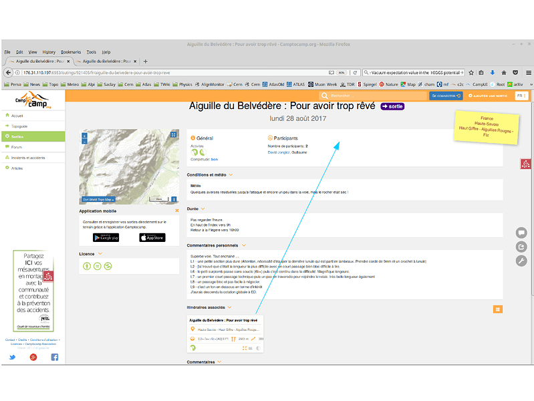534x401 pixels.
Task: Click the URL address bar
Action: 174,73
